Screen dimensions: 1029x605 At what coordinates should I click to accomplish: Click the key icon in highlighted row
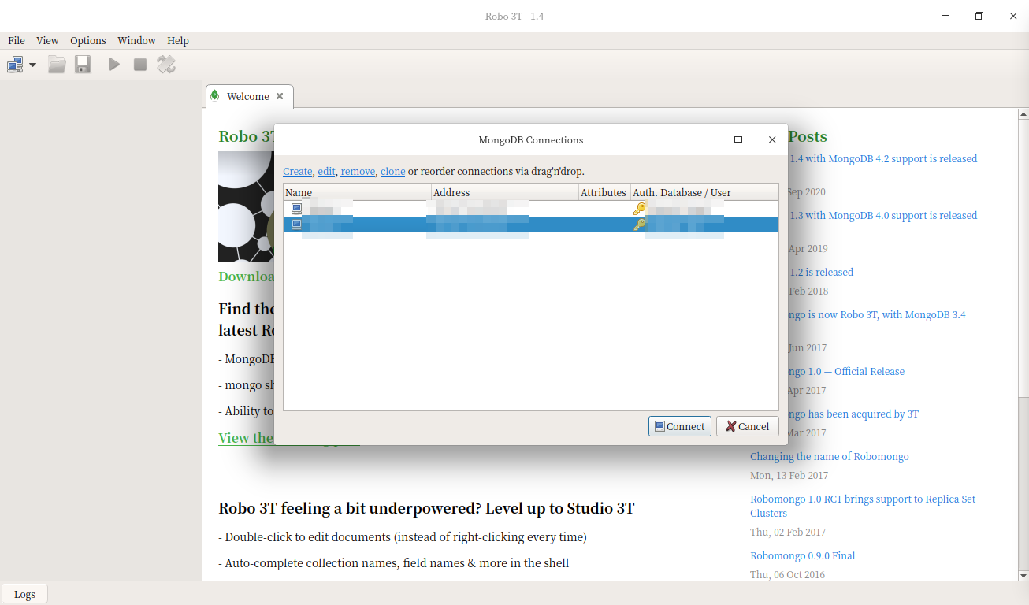click(x=639, y=225)
